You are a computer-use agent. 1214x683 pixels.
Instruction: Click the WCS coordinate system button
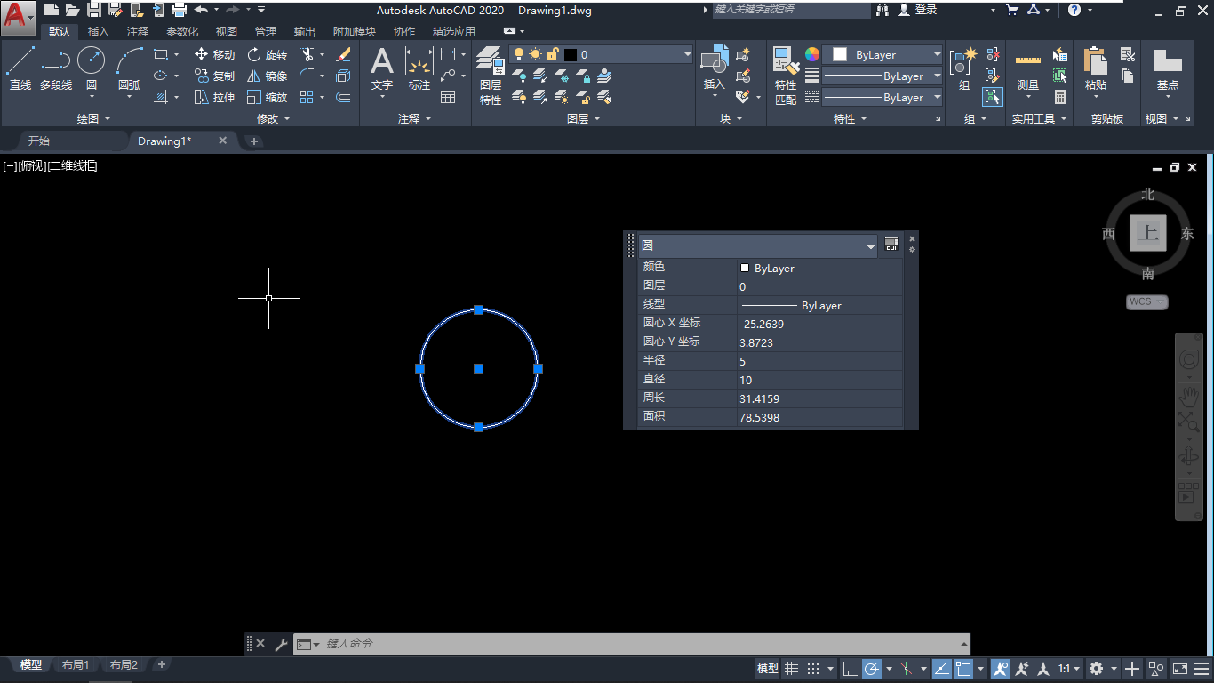(1146, 302)
